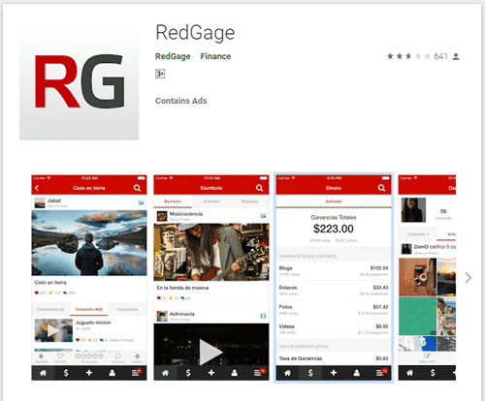Click the RedGage app title

pos(195,33)
